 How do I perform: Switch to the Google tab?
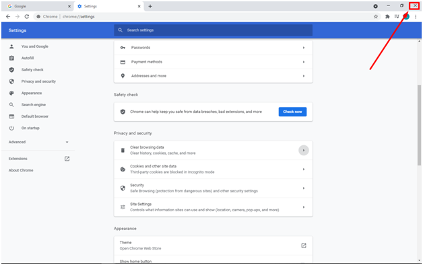tap(37, 6)
